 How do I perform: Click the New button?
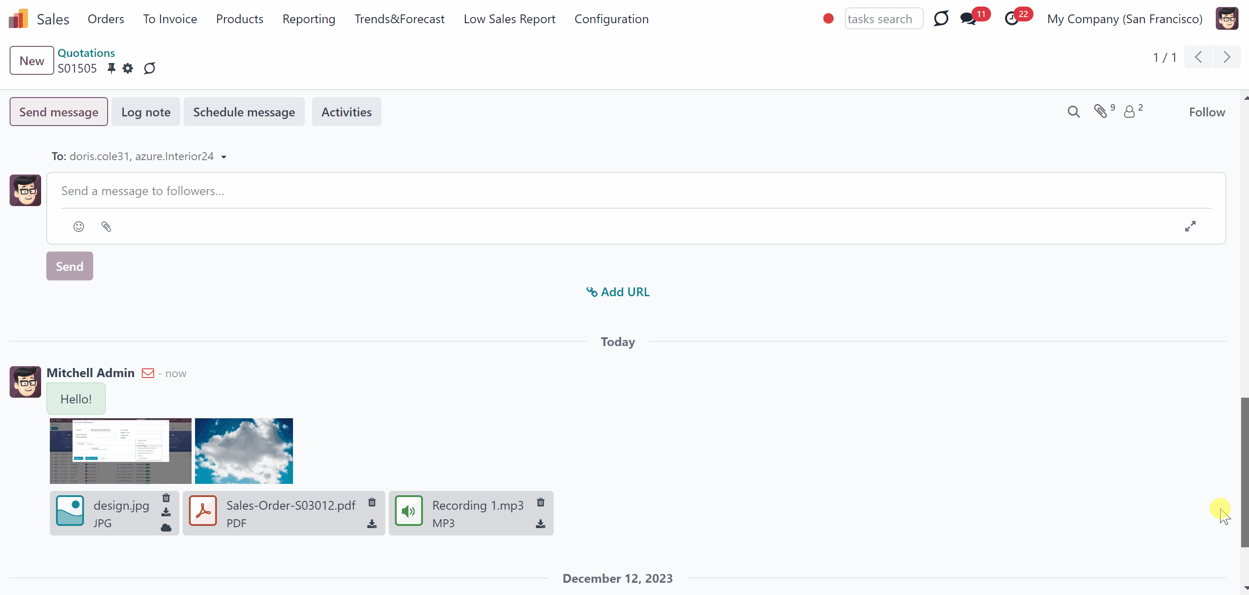pos(31,61)
